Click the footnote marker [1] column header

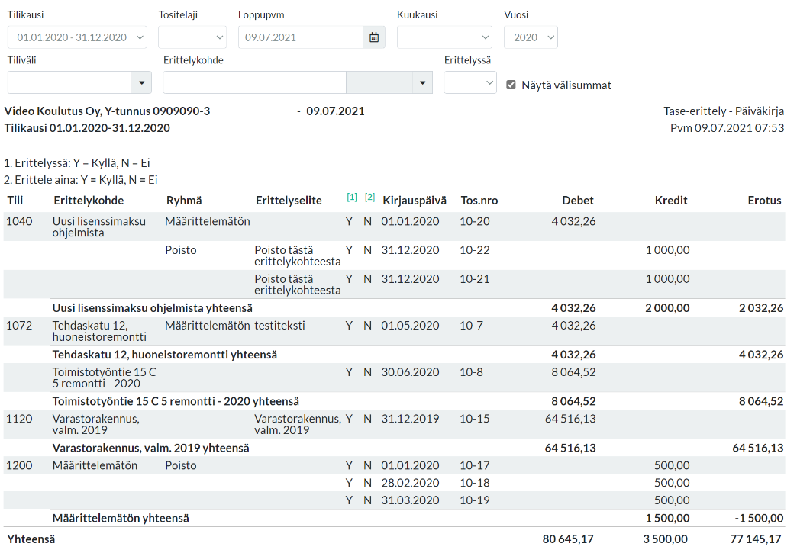click(x=352, y=197)
